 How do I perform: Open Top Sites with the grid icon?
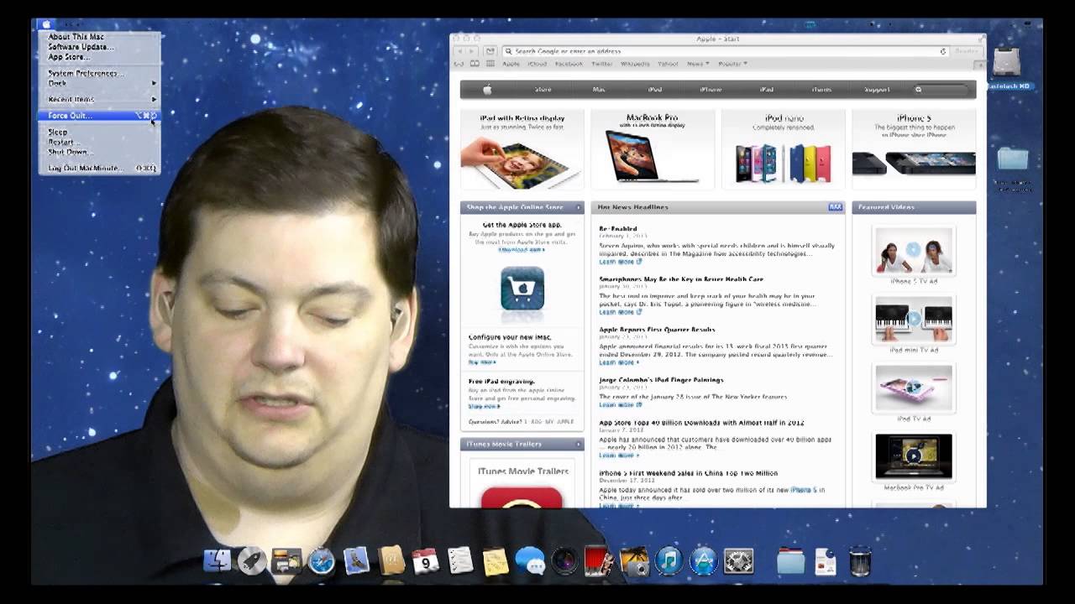click(489, 63)
